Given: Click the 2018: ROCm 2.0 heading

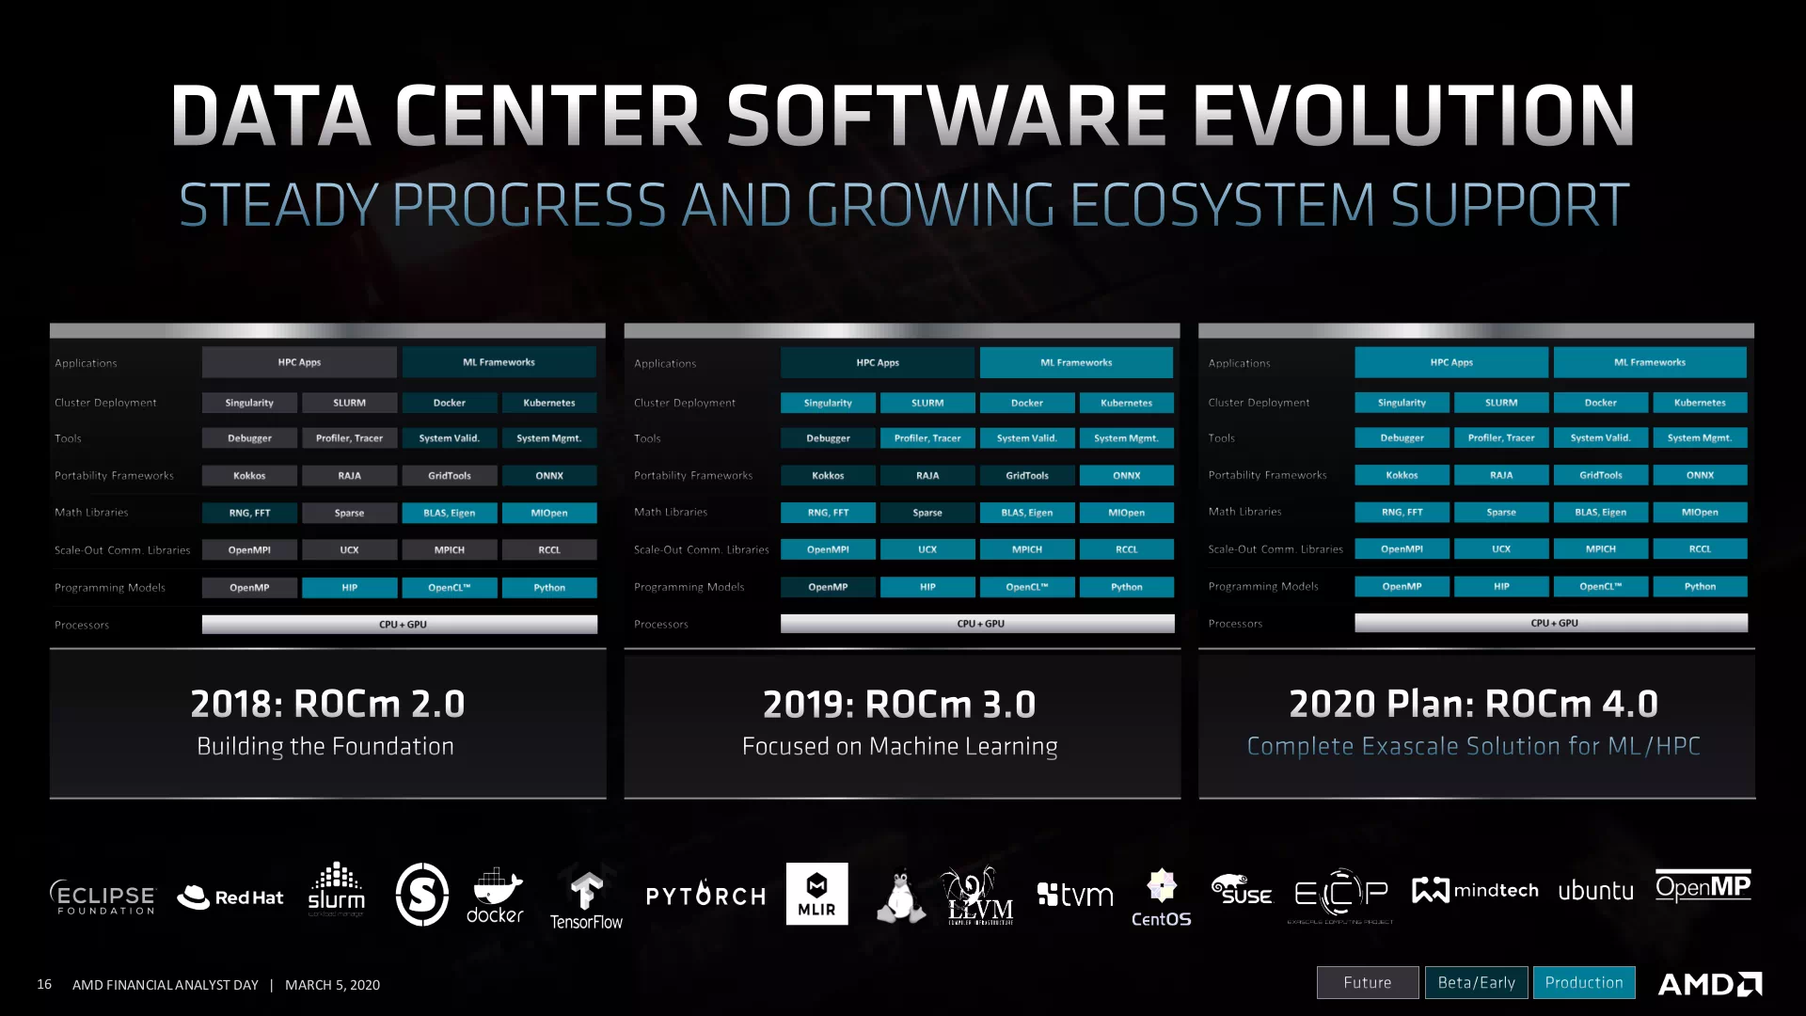Looking at the screenshot, I should (327, 704).
